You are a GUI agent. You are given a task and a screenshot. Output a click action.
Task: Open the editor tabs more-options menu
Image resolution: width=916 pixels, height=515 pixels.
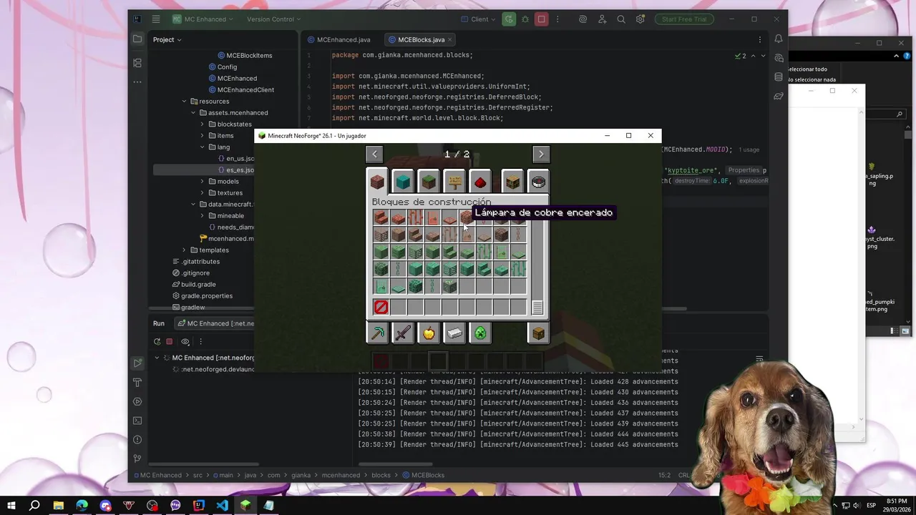[760, 39]
